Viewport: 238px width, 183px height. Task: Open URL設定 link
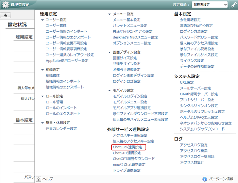pyautogui.click(x=187, y=82)
